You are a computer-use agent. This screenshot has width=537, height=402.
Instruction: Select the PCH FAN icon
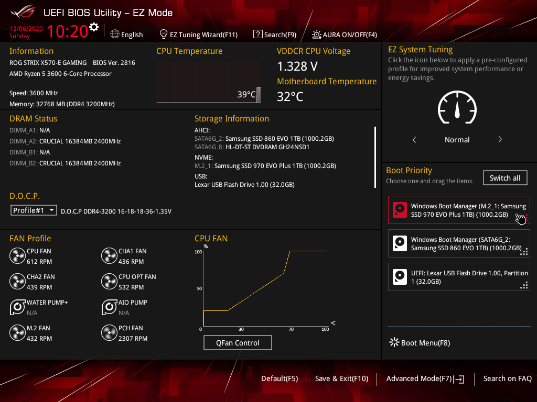click(109, 333)
